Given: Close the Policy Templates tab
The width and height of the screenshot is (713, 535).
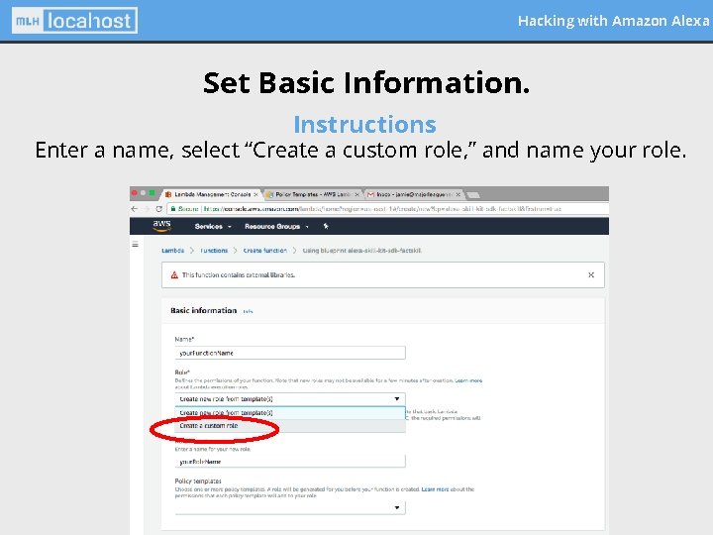Looking at the screenshot, I should (356, 194).
